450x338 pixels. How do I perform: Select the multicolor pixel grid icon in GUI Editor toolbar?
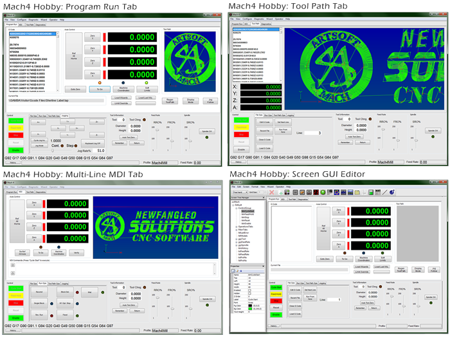pyautogui.click(x=336, y=192)
